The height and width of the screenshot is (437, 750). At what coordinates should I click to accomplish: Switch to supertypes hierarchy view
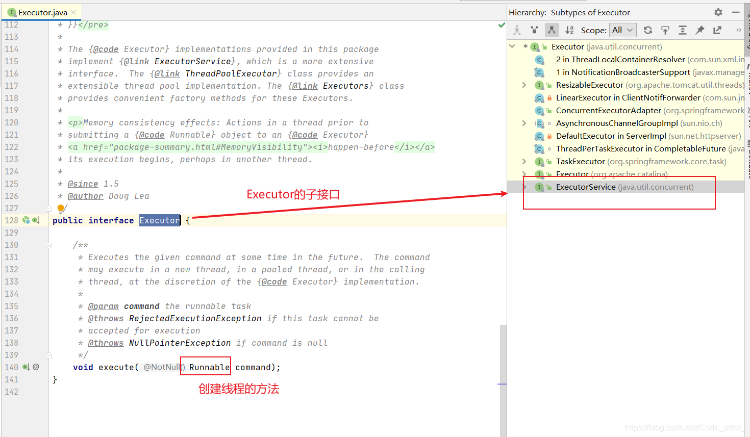tap(534, 30)
